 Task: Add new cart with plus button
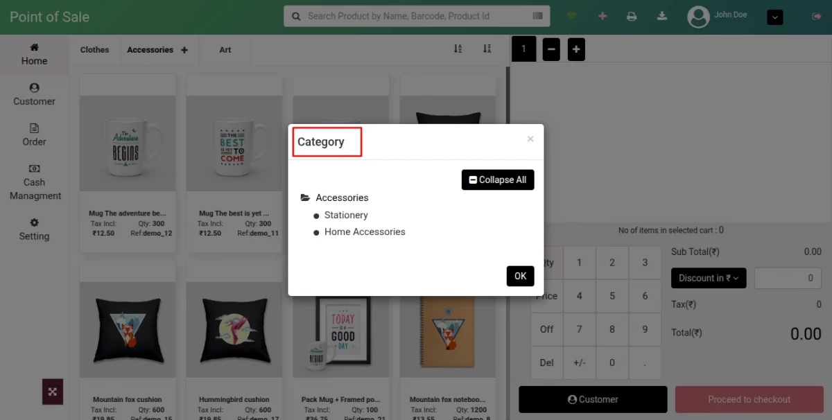(x=576, y=49)
